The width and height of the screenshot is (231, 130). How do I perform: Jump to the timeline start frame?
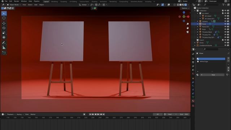(90, 114)
